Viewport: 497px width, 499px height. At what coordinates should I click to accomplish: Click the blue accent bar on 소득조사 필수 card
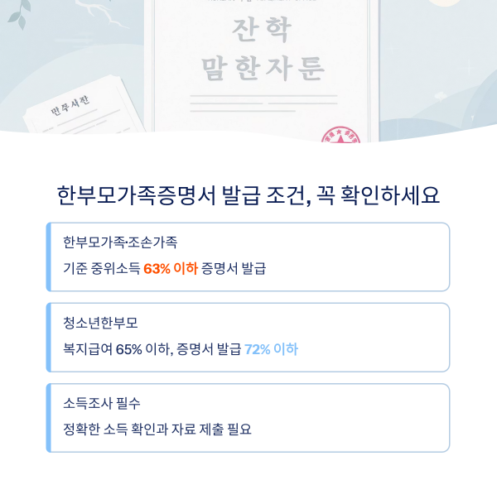pyautogui.click(x=49, y=417)
